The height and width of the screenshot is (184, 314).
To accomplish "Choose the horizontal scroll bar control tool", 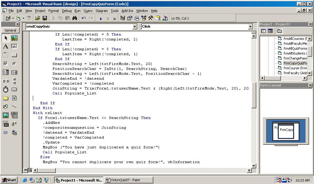I will 6,81.
